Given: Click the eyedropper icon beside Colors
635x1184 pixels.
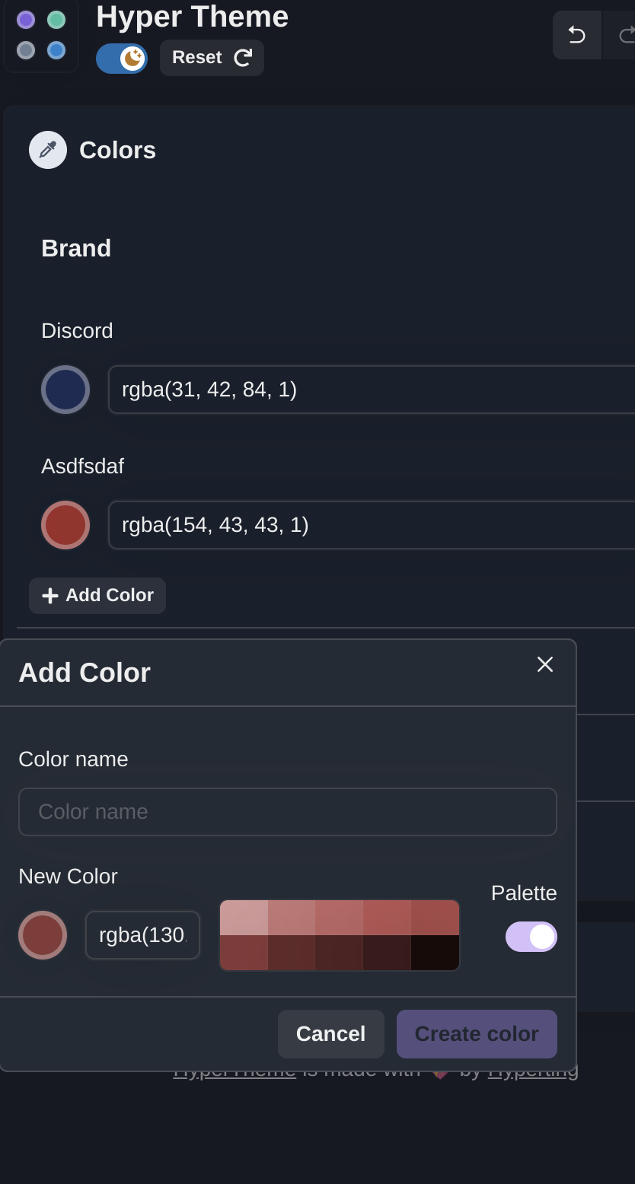Looking at the screenshot, I should (47, 150).
